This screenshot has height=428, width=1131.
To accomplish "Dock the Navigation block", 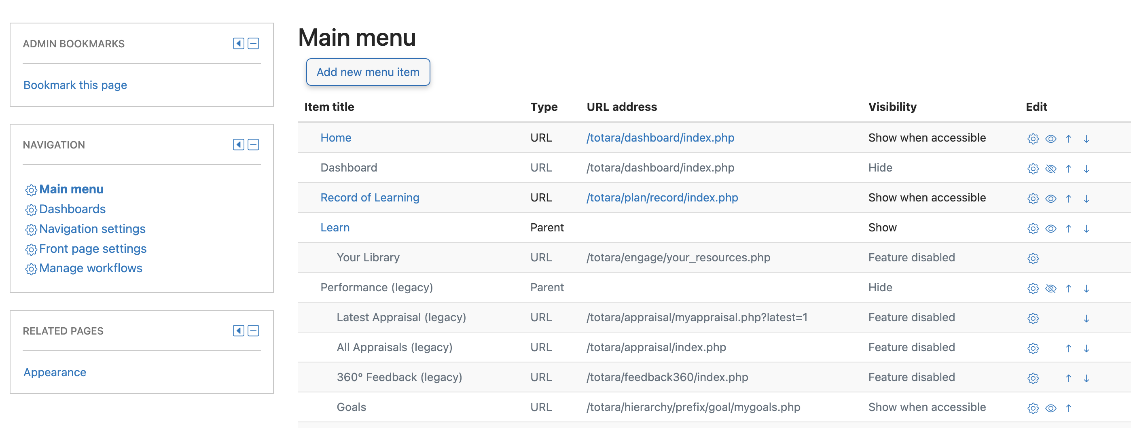I will click(x=238, y=144).
